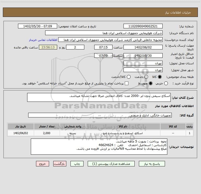Screen dimensions: 201x194
Task: Click the اطلاعات کالاهای مورد نیاز section heading
Action: tap(174, 106)
